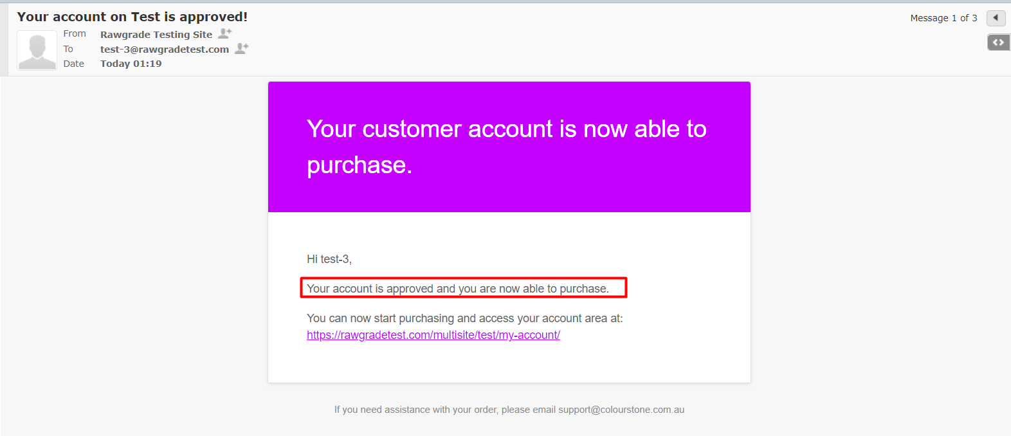Click the 'Date' header label

point(74,64)
